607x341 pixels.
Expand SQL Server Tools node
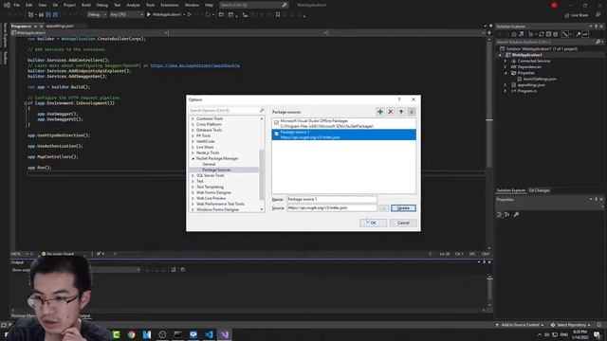click(193, 175)
